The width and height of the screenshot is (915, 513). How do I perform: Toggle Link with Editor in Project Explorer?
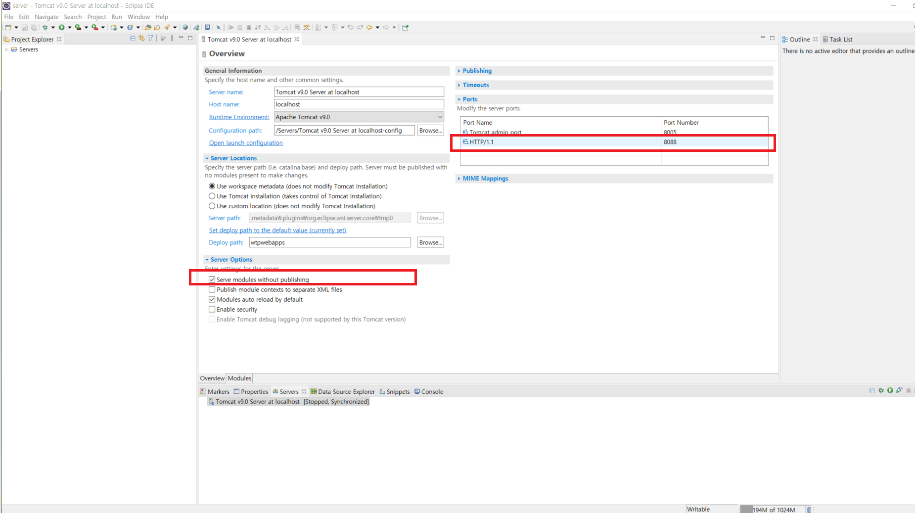(141, 39)
